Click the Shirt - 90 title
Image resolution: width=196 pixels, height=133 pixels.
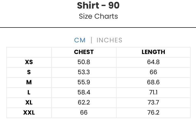coord(98,6)
